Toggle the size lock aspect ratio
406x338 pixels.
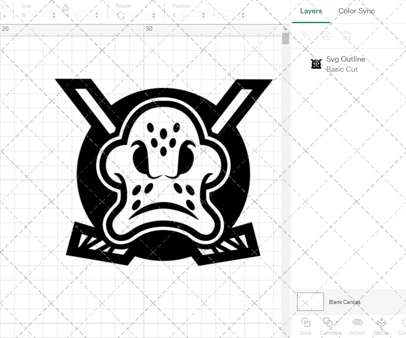click(66, 7)
